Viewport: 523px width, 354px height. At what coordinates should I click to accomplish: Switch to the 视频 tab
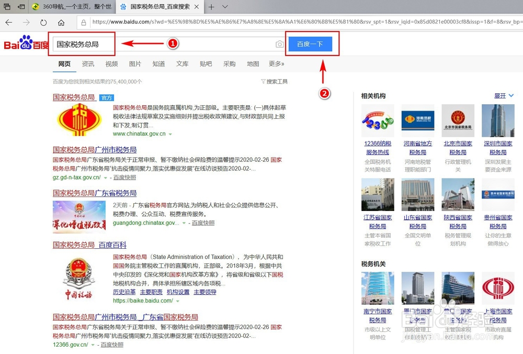click(111, 64)
